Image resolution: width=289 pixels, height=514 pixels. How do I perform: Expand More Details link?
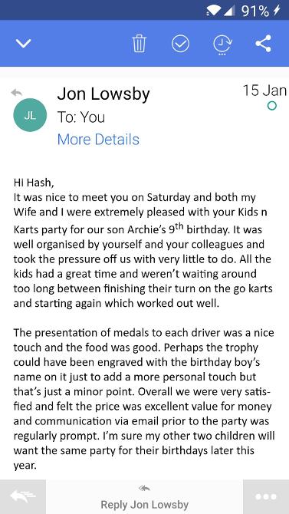click(98, 140)
